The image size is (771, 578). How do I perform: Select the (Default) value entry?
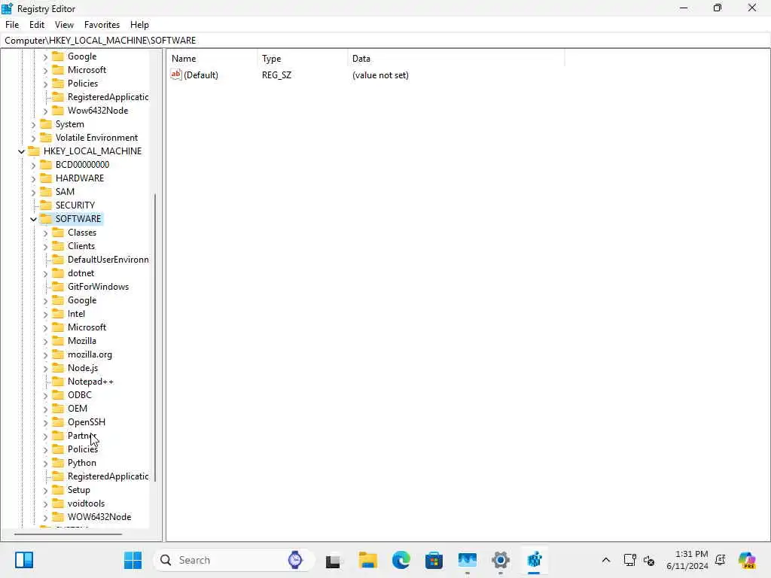(x=201, y=75)
